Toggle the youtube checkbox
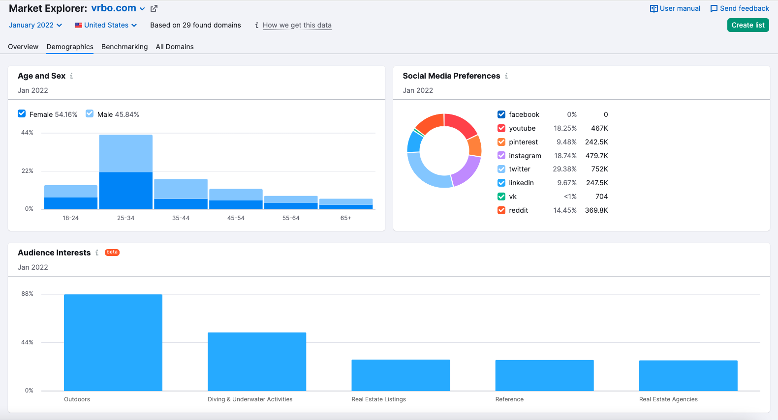 (x=501, y=128)
